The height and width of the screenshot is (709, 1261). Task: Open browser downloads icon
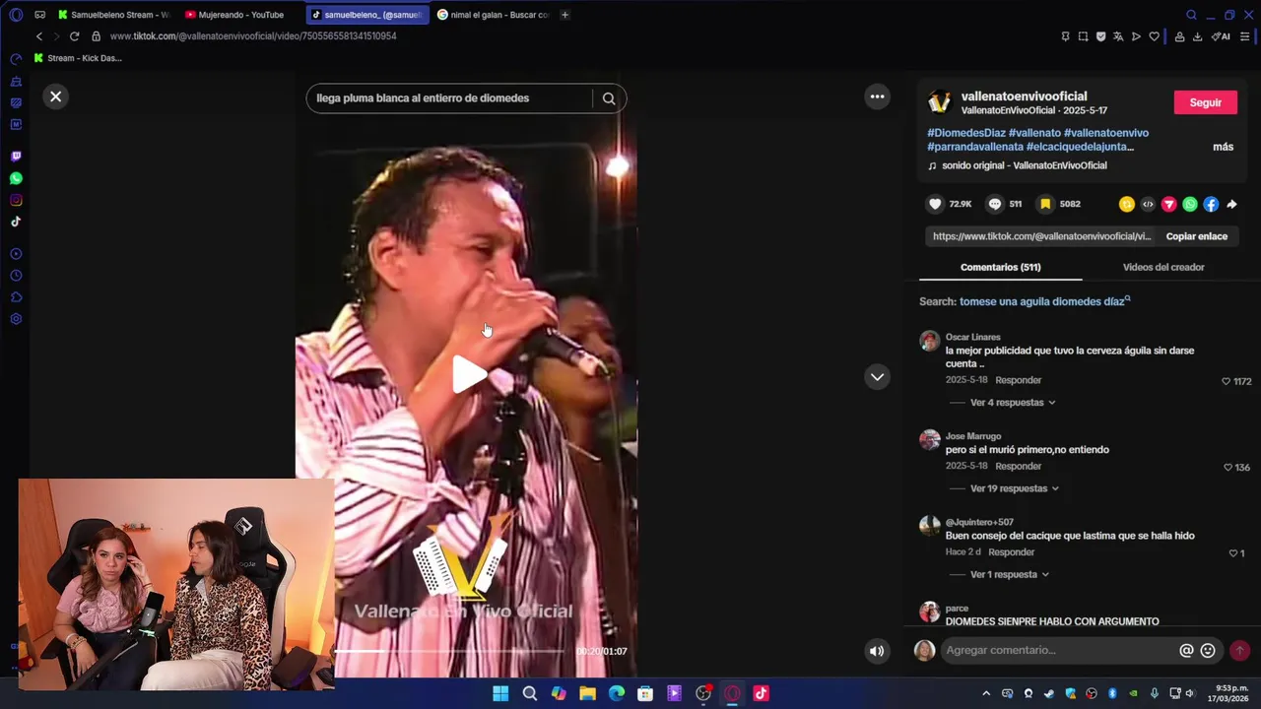pos(1197,36)
